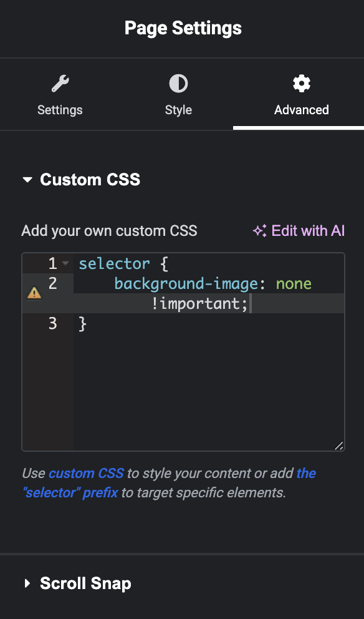The height and width of the screenshot is (619, 364).
Task: Expand the Scroll Snap section arrow
Action: (27, 583)
